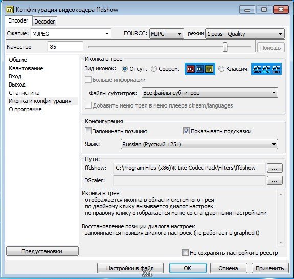Screen dimensions: 294x279
Task: Select the Соврем. icon style radio
Action: [154, 69]
